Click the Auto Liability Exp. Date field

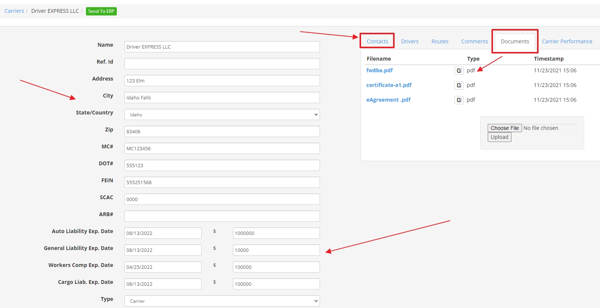point(163,233)
